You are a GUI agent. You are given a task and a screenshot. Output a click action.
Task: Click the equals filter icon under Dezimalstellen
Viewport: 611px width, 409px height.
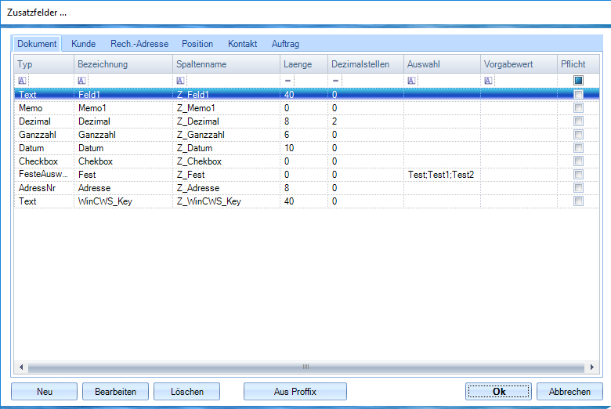click(336, 81)
